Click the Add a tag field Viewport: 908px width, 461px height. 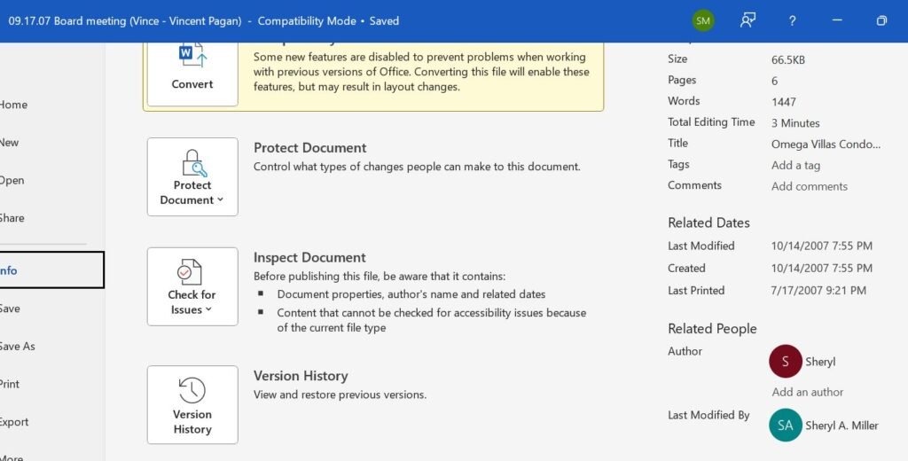coord(795,165)
